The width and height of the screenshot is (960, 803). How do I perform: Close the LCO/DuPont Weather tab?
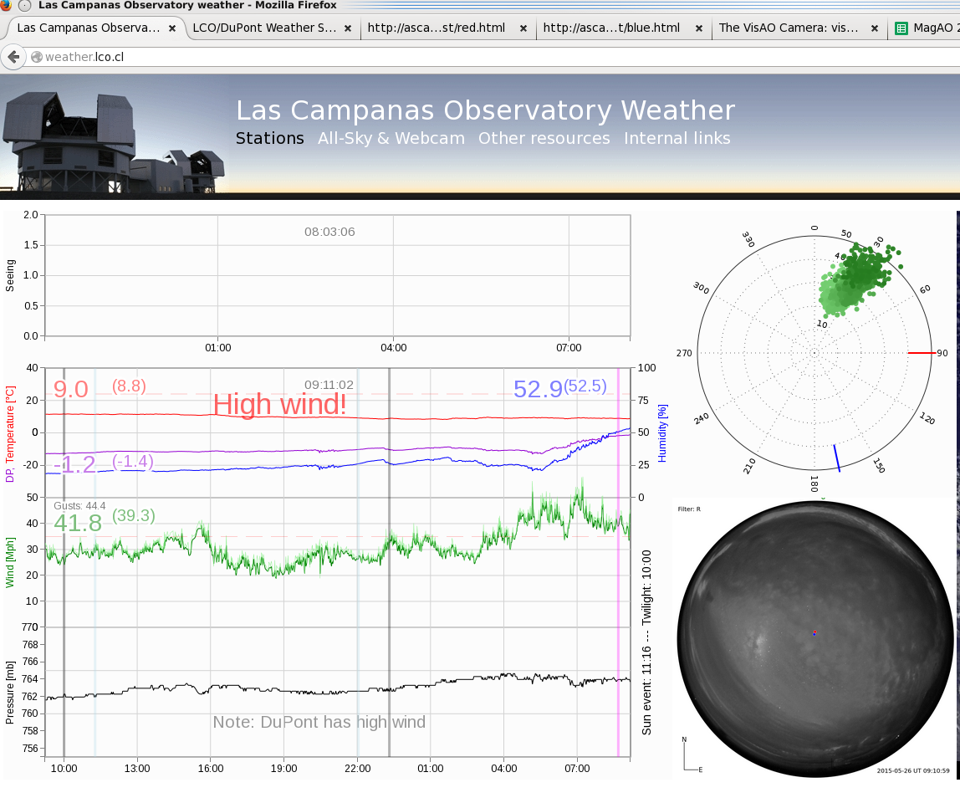pos(348,28)
